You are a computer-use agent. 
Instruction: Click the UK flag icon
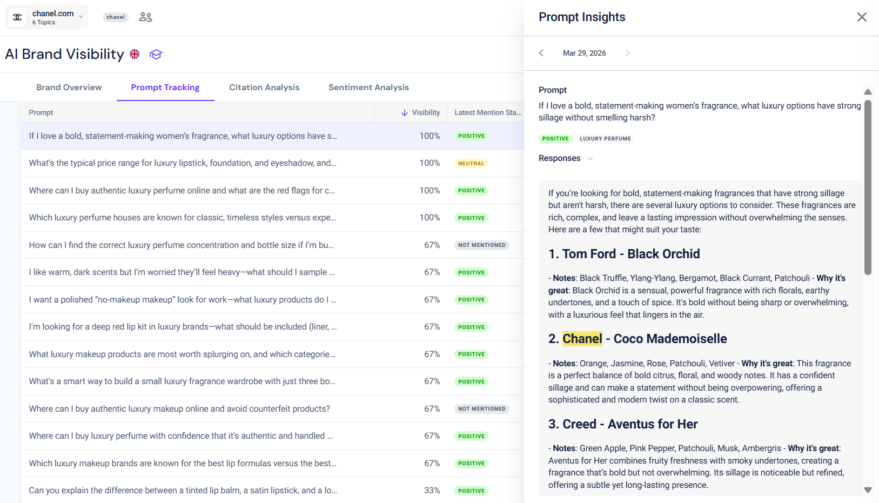tap(135, 54)
